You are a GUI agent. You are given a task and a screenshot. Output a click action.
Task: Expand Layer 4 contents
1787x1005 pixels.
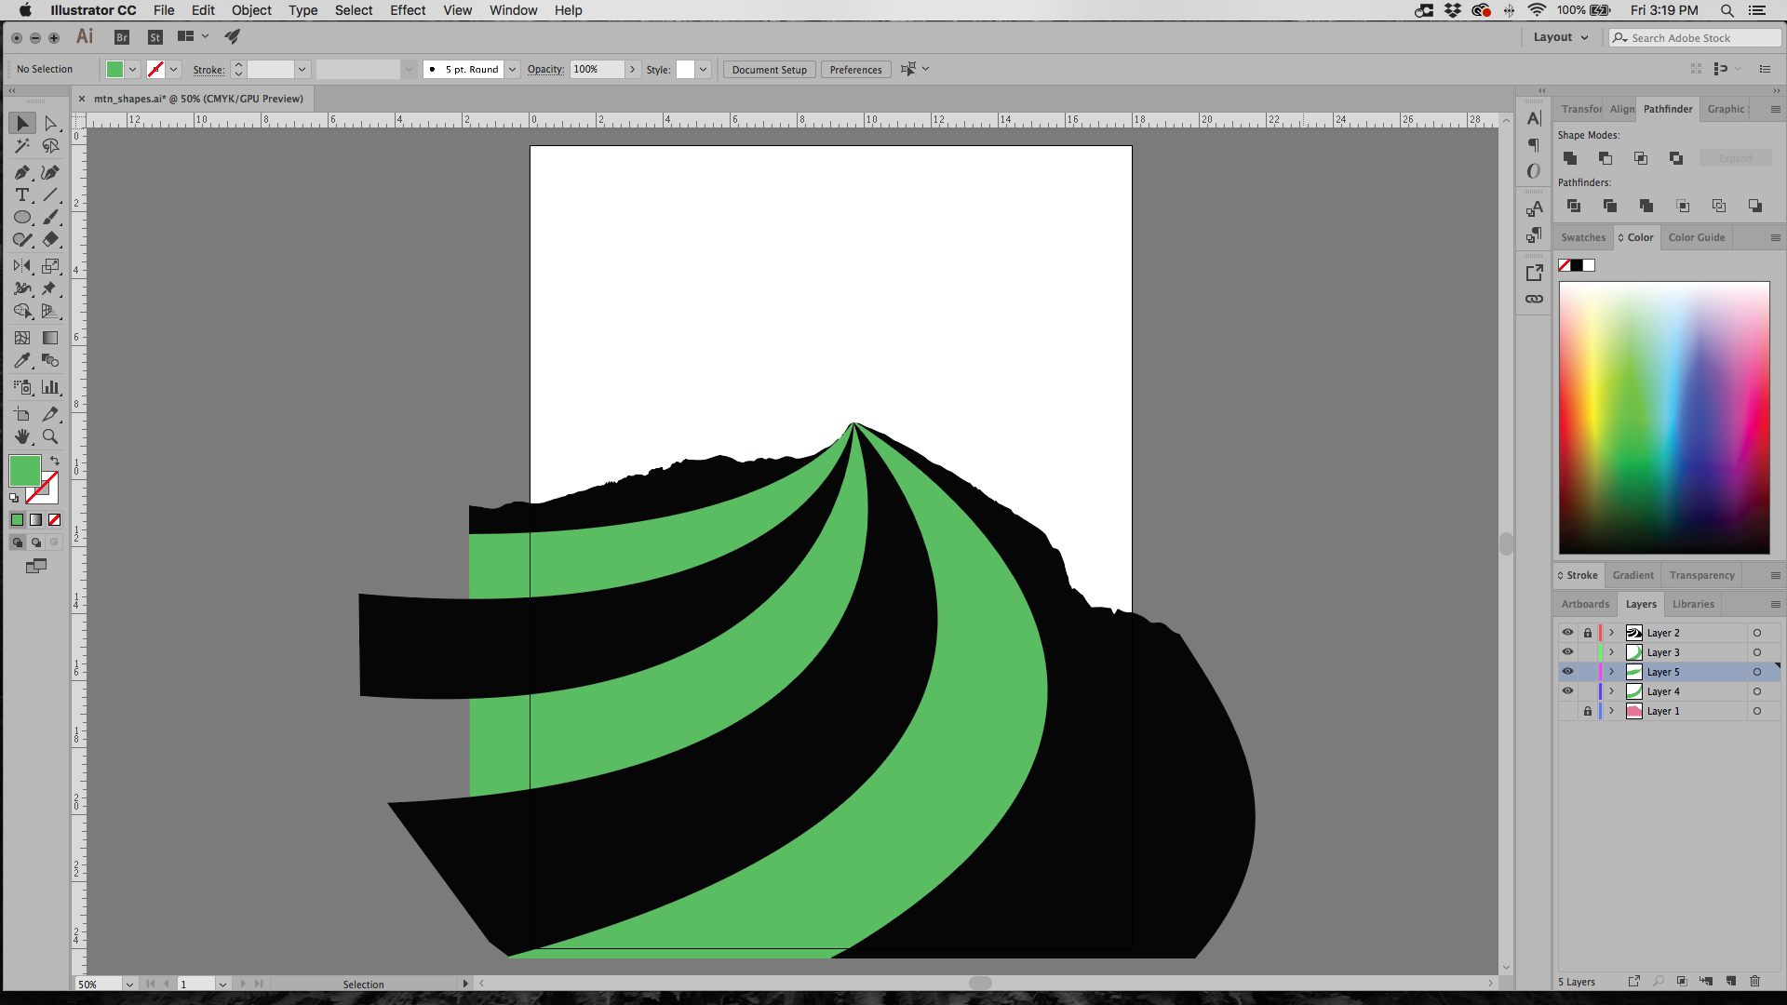click(1612, 691)
